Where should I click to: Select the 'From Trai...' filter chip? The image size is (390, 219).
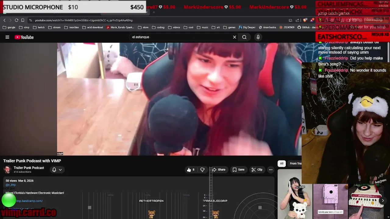(295, 164)
